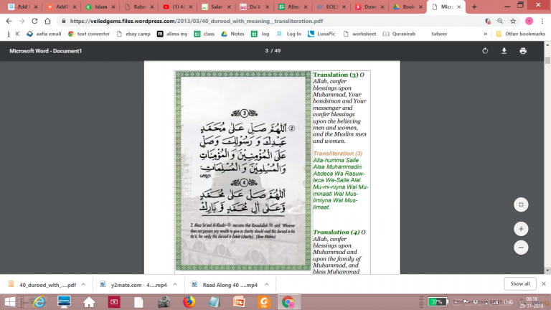Show all downloads
The image size is (551, 310).
tap(520, 283)
